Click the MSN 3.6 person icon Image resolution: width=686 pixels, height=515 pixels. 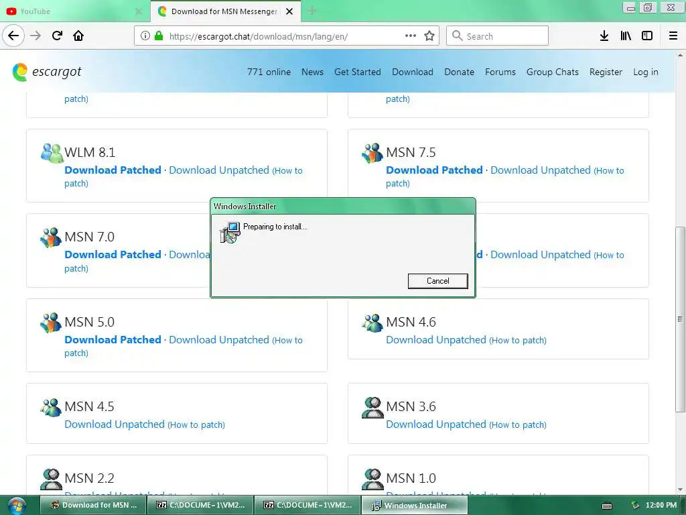pos(372,407)
